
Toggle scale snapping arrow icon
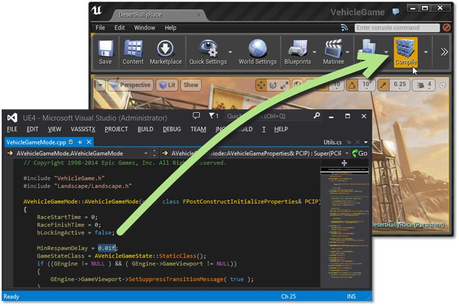coord(383,86)
